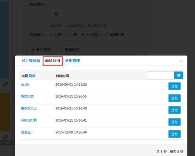Screen dimensions: 195x156
Task: Click the date 2015-12-09 10:20:49
Action: (x=71, y=132)
